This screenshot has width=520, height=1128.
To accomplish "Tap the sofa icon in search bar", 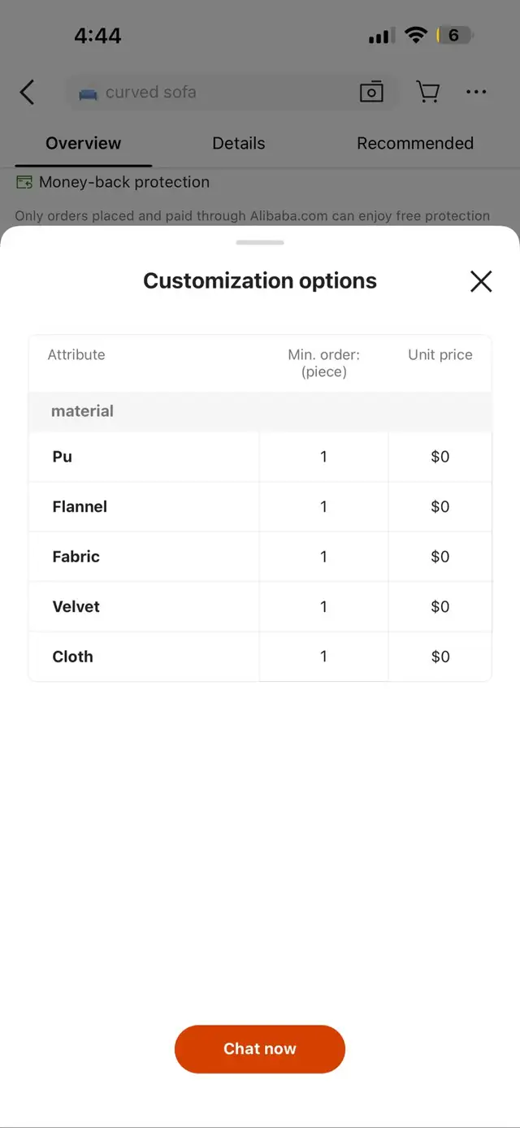I will (88, 93).
